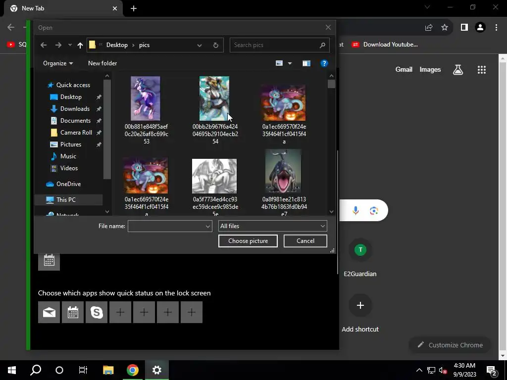Go forward in the Open dialog

[58, 45]
